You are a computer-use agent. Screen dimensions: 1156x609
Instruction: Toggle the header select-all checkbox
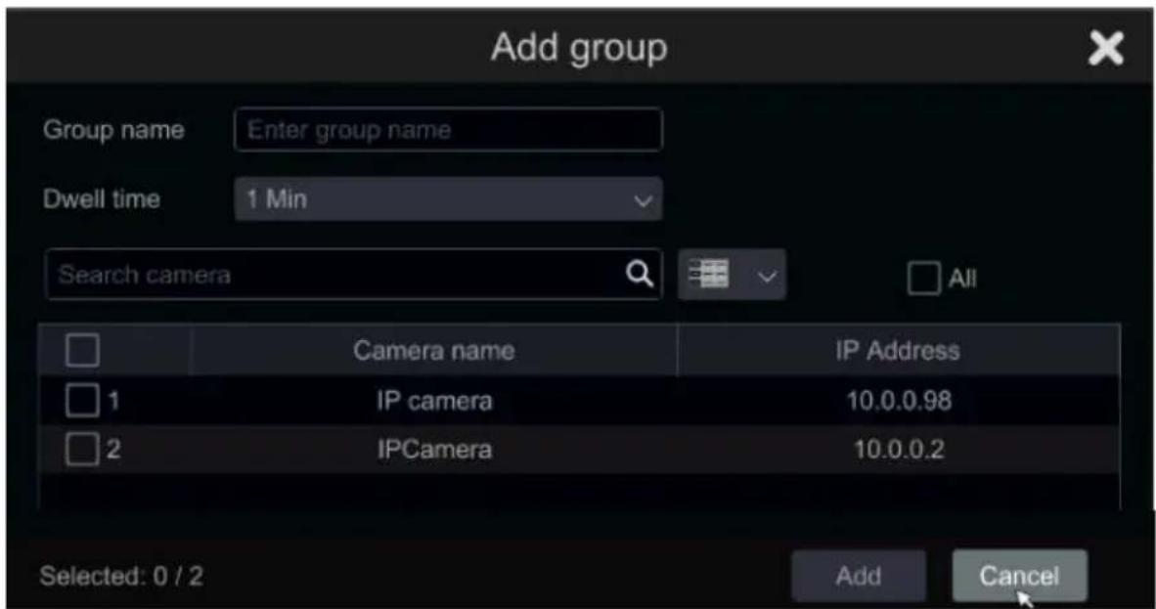(x=82, y=350)
